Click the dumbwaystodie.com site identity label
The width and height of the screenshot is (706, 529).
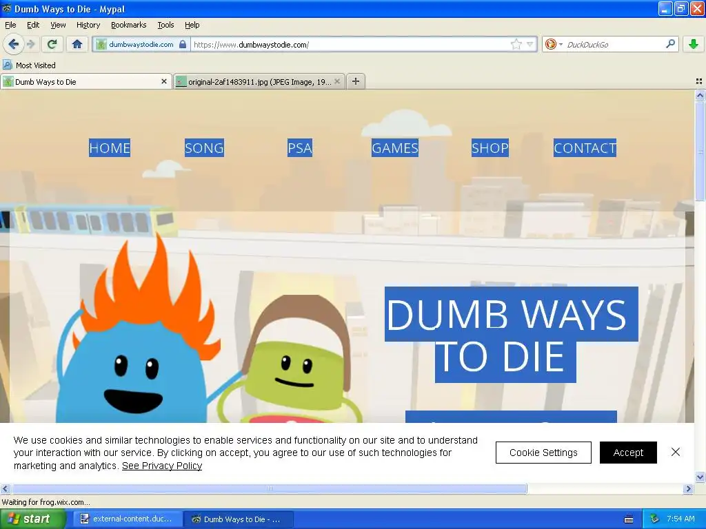(141, 44)
